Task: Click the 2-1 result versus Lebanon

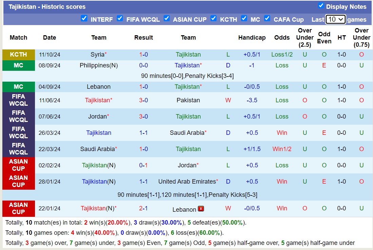Action: tap(144, 208)
